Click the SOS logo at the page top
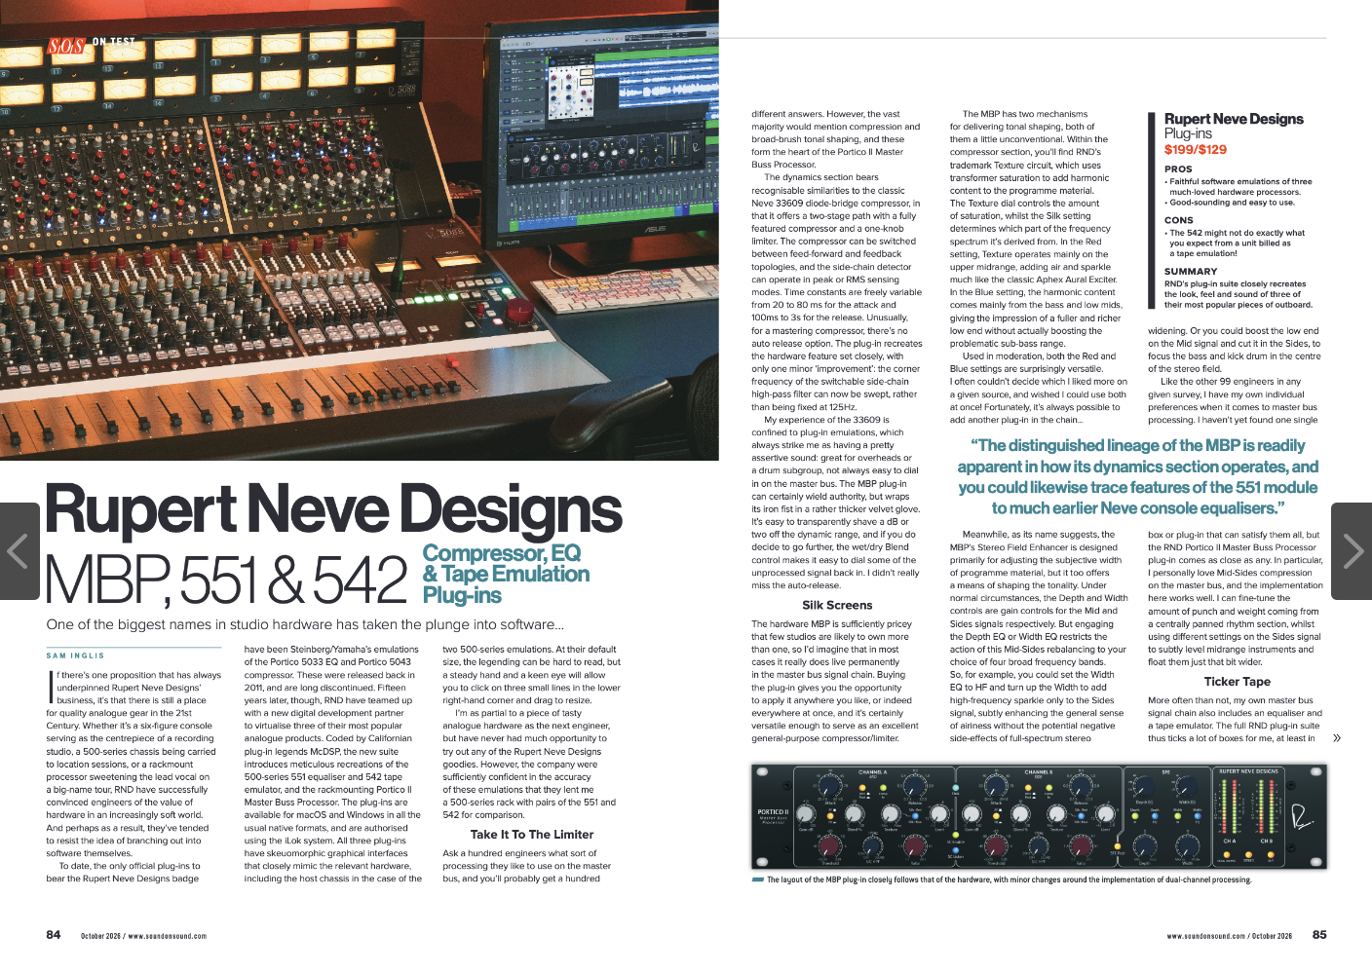 66,45
